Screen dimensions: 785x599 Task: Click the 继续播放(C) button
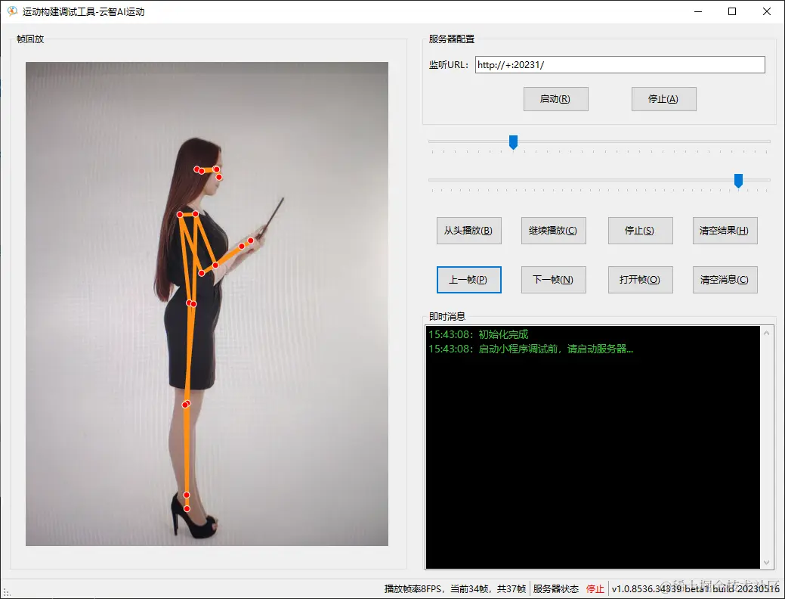[554, 231]
